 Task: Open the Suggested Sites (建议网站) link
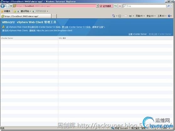[24, 11]
